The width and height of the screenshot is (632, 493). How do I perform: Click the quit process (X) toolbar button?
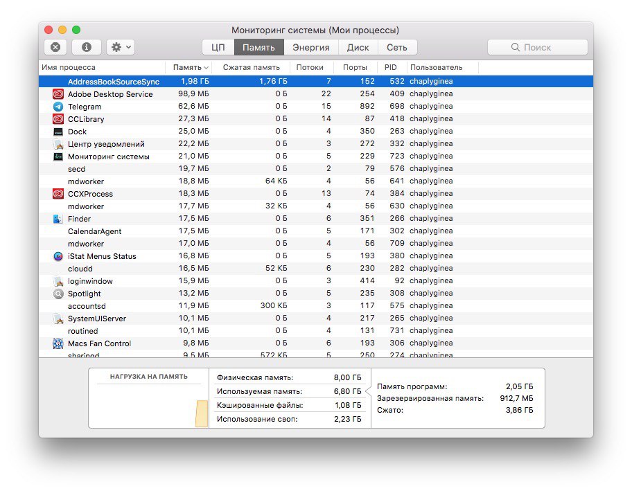(55, 47)
